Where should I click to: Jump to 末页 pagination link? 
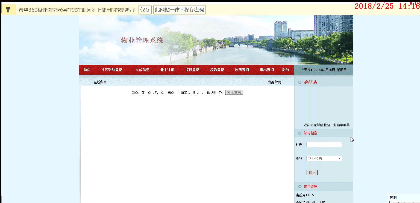coord(171,93)
